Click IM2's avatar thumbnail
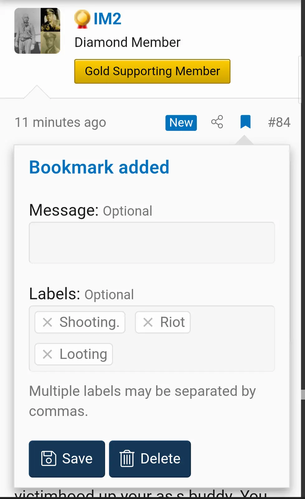Image resolution: width=305 pixels, height=499 pixels. coord(37,31)
